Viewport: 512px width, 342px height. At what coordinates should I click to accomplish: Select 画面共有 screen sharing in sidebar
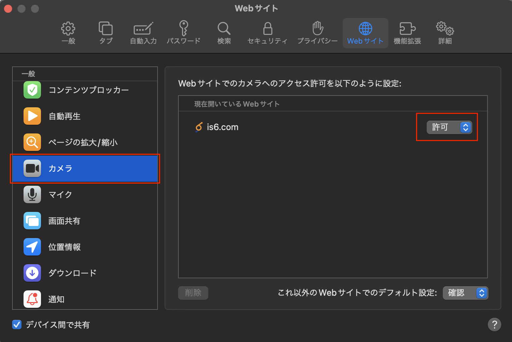85,221
